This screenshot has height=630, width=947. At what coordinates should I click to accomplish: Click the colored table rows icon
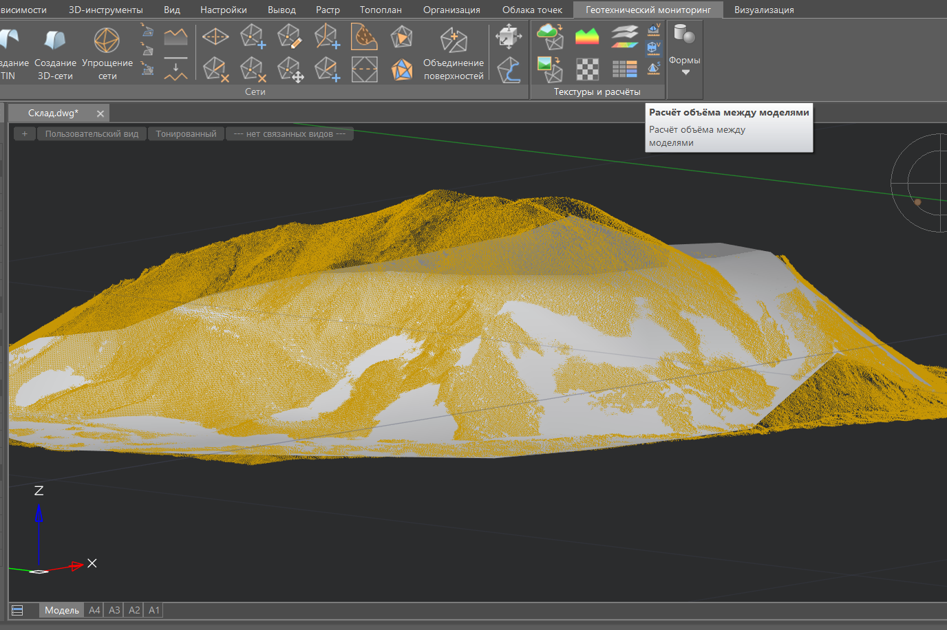coord(624,69)
